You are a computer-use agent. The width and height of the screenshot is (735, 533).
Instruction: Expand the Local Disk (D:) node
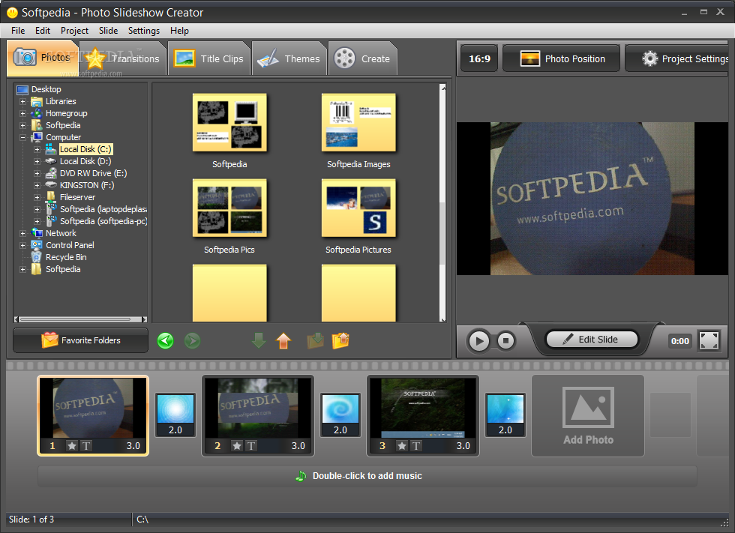click(37, 161)
